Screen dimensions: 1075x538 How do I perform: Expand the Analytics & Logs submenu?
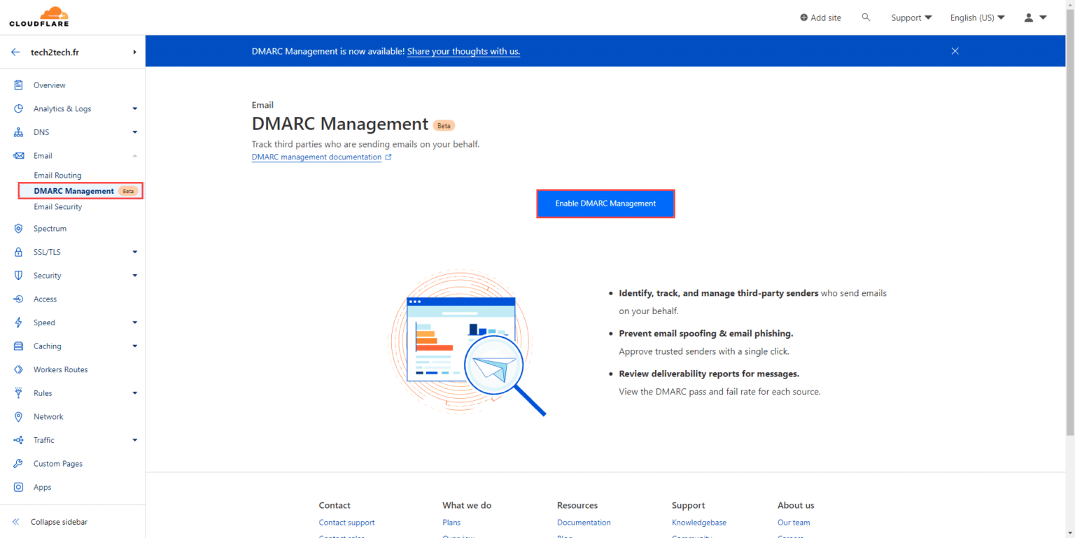(62, 108)
